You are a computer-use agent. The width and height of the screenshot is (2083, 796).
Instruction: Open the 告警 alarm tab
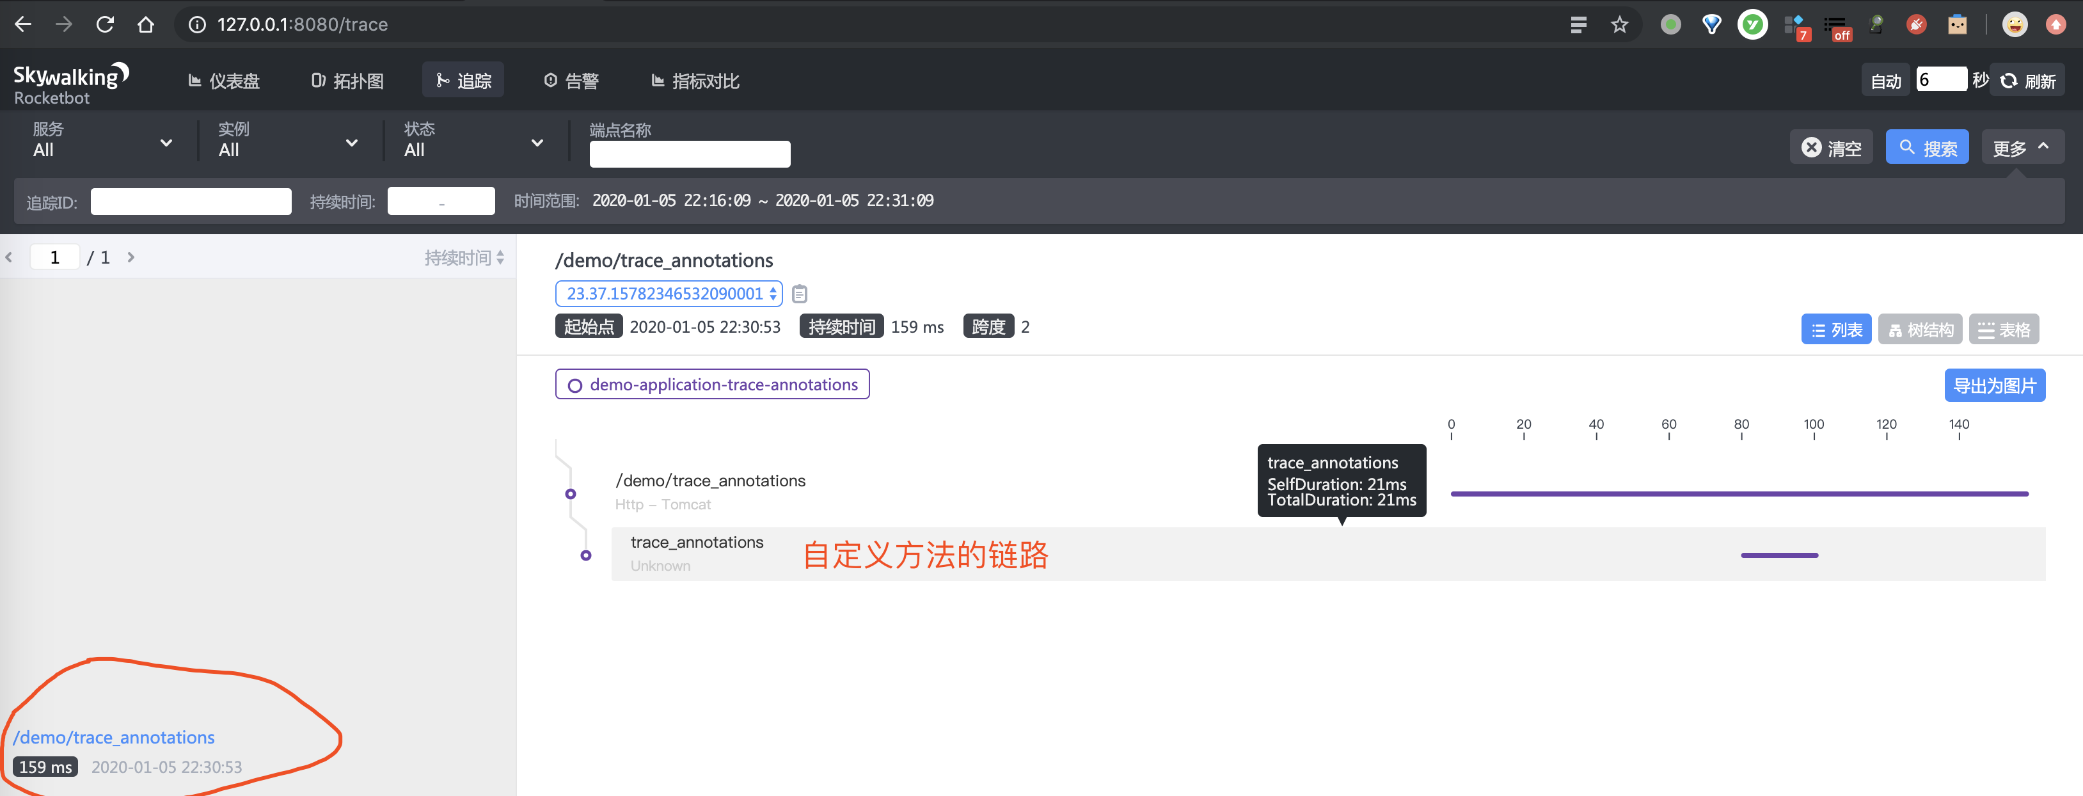point(572,81)
